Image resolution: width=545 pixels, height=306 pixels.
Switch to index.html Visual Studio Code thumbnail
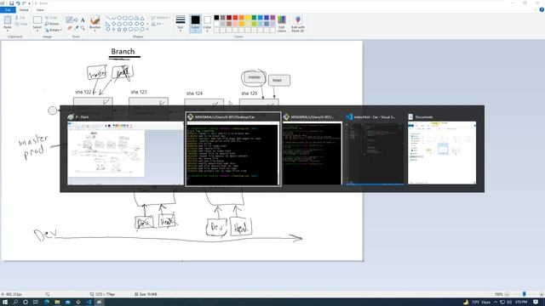click(375, 150)
